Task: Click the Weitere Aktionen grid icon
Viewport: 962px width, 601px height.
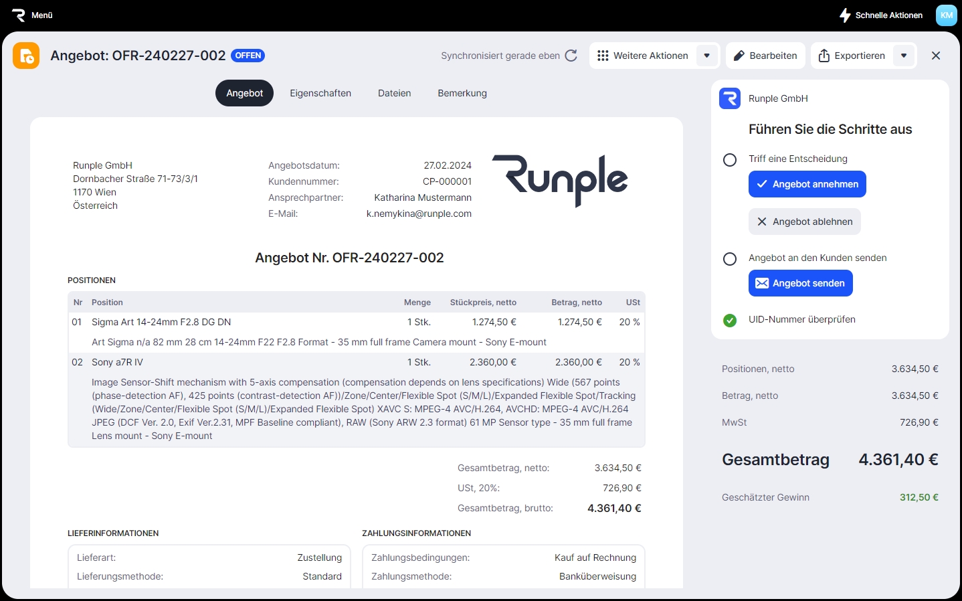Action: pos(603,56)
